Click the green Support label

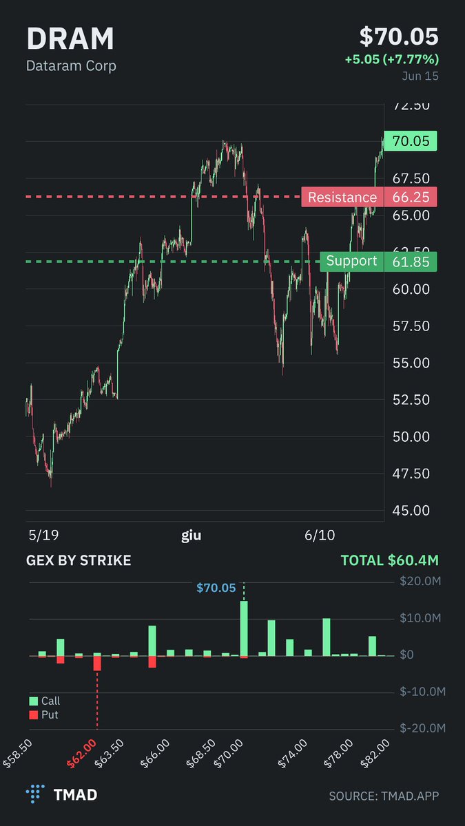pos(351,262)
